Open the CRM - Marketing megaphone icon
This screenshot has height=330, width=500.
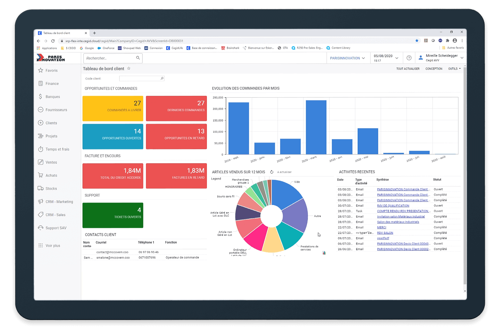[41, 202]
